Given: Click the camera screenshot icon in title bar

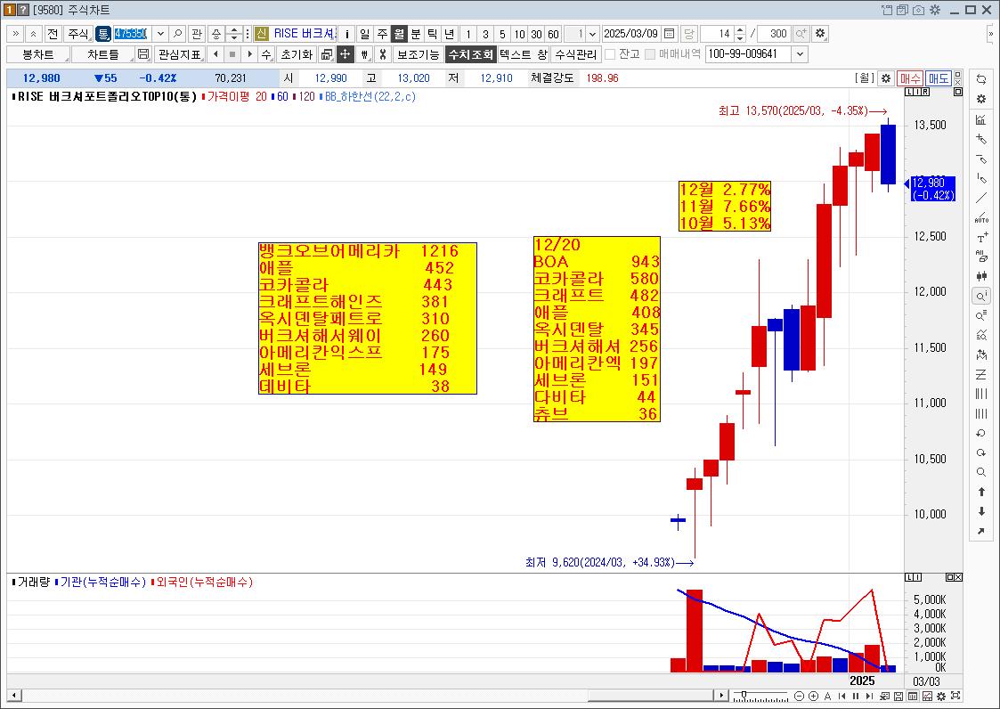Looking at the screenshot, I should click(x=918, y=10).
